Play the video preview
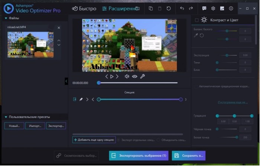The height and width of the screenshot is (167, 260). tap(112, 76)
